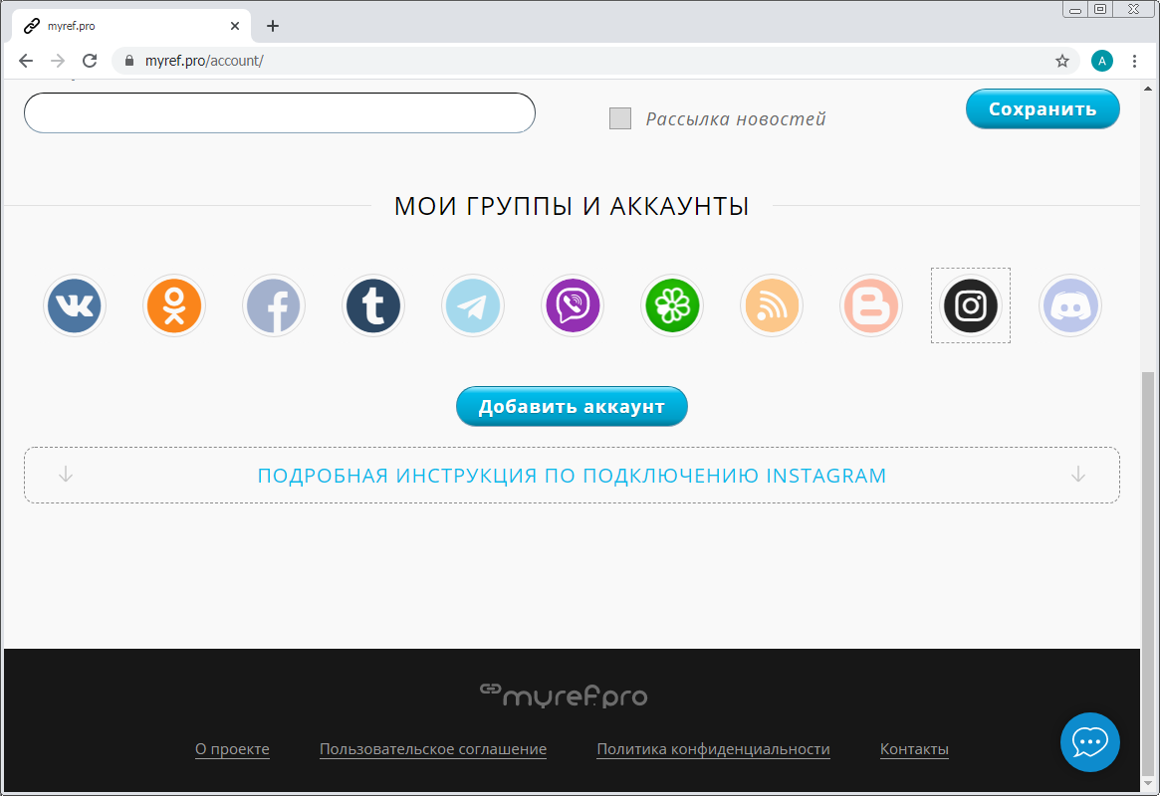The height and width of the screenshot is (796, 1160).
Task: Click the Facebook account icon
Action: pyautogui.click(x=274, y=305)
